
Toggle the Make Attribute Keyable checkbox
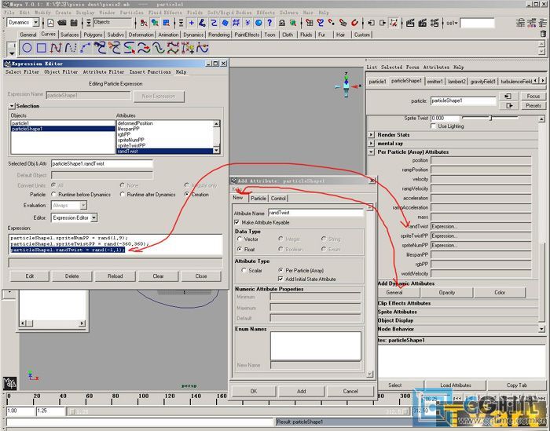[236, 222]
